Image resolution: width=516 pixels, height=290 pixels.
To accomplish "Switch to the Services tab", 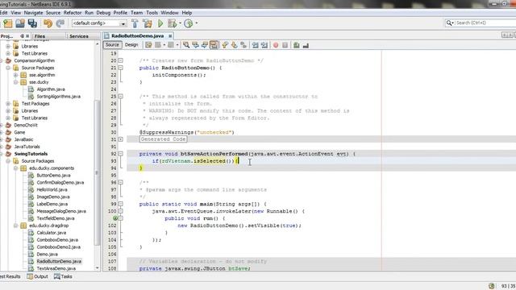I will 79,36.
